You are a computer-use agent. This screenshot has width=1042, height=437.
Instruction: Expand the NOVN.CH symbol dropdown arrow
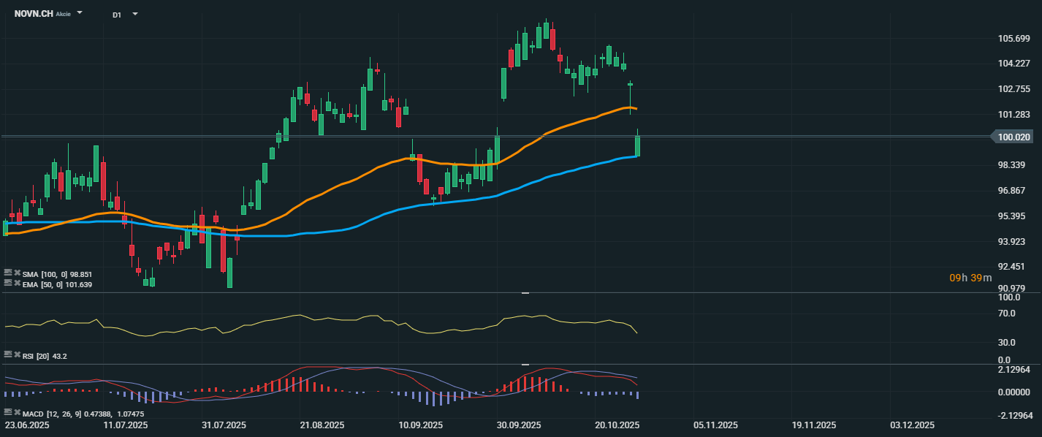[x=80, y=13]
